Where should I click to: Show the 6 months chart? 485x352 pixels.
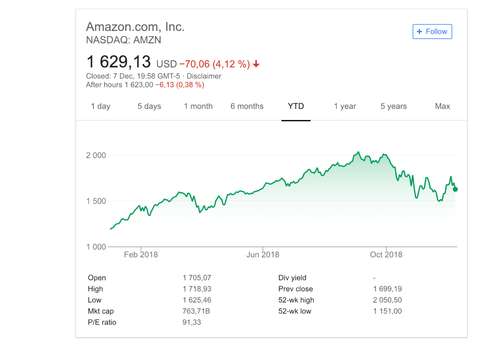click(247, 106)
